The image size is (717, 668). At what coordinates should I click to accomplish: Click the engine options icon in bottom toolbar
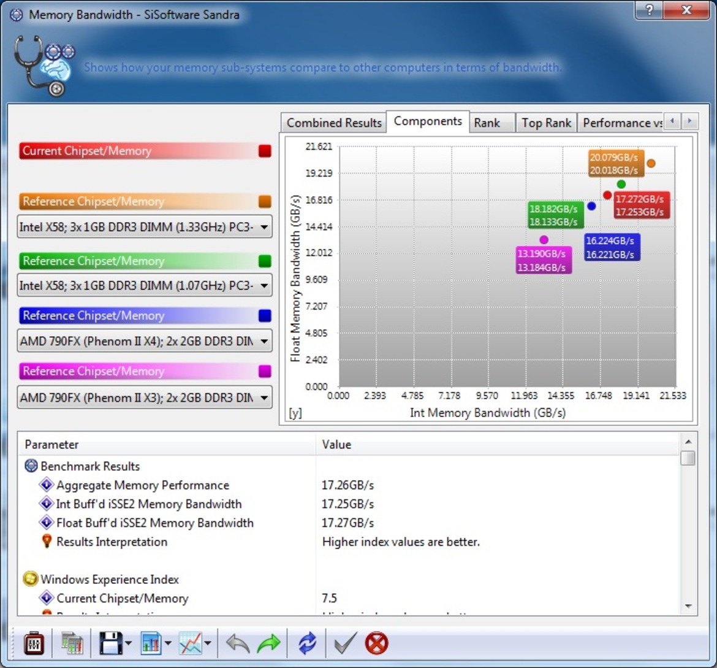(x=34, y=643)
